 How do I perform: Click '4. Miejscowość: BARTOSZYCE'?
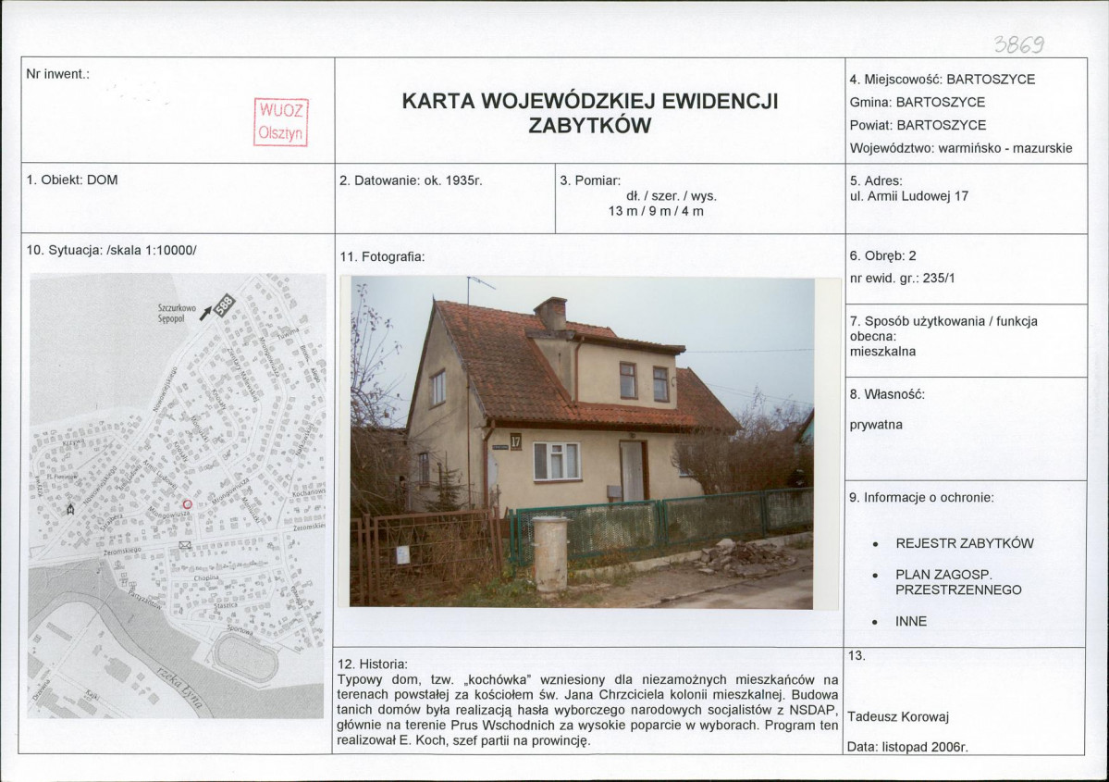pyautogui.click(x=943, y=80)
